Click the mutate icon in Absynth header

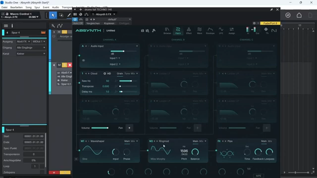point(154,31)
